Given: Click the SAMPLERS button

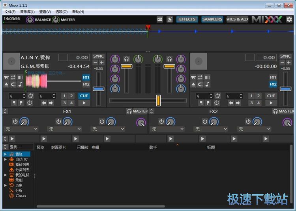Looking at the screenshot, I should coord(212,19).
